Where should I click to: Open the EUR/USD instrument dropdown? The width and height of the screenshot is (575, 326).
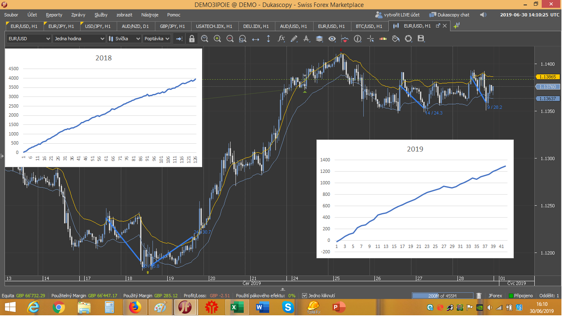(x=29, y=39)
